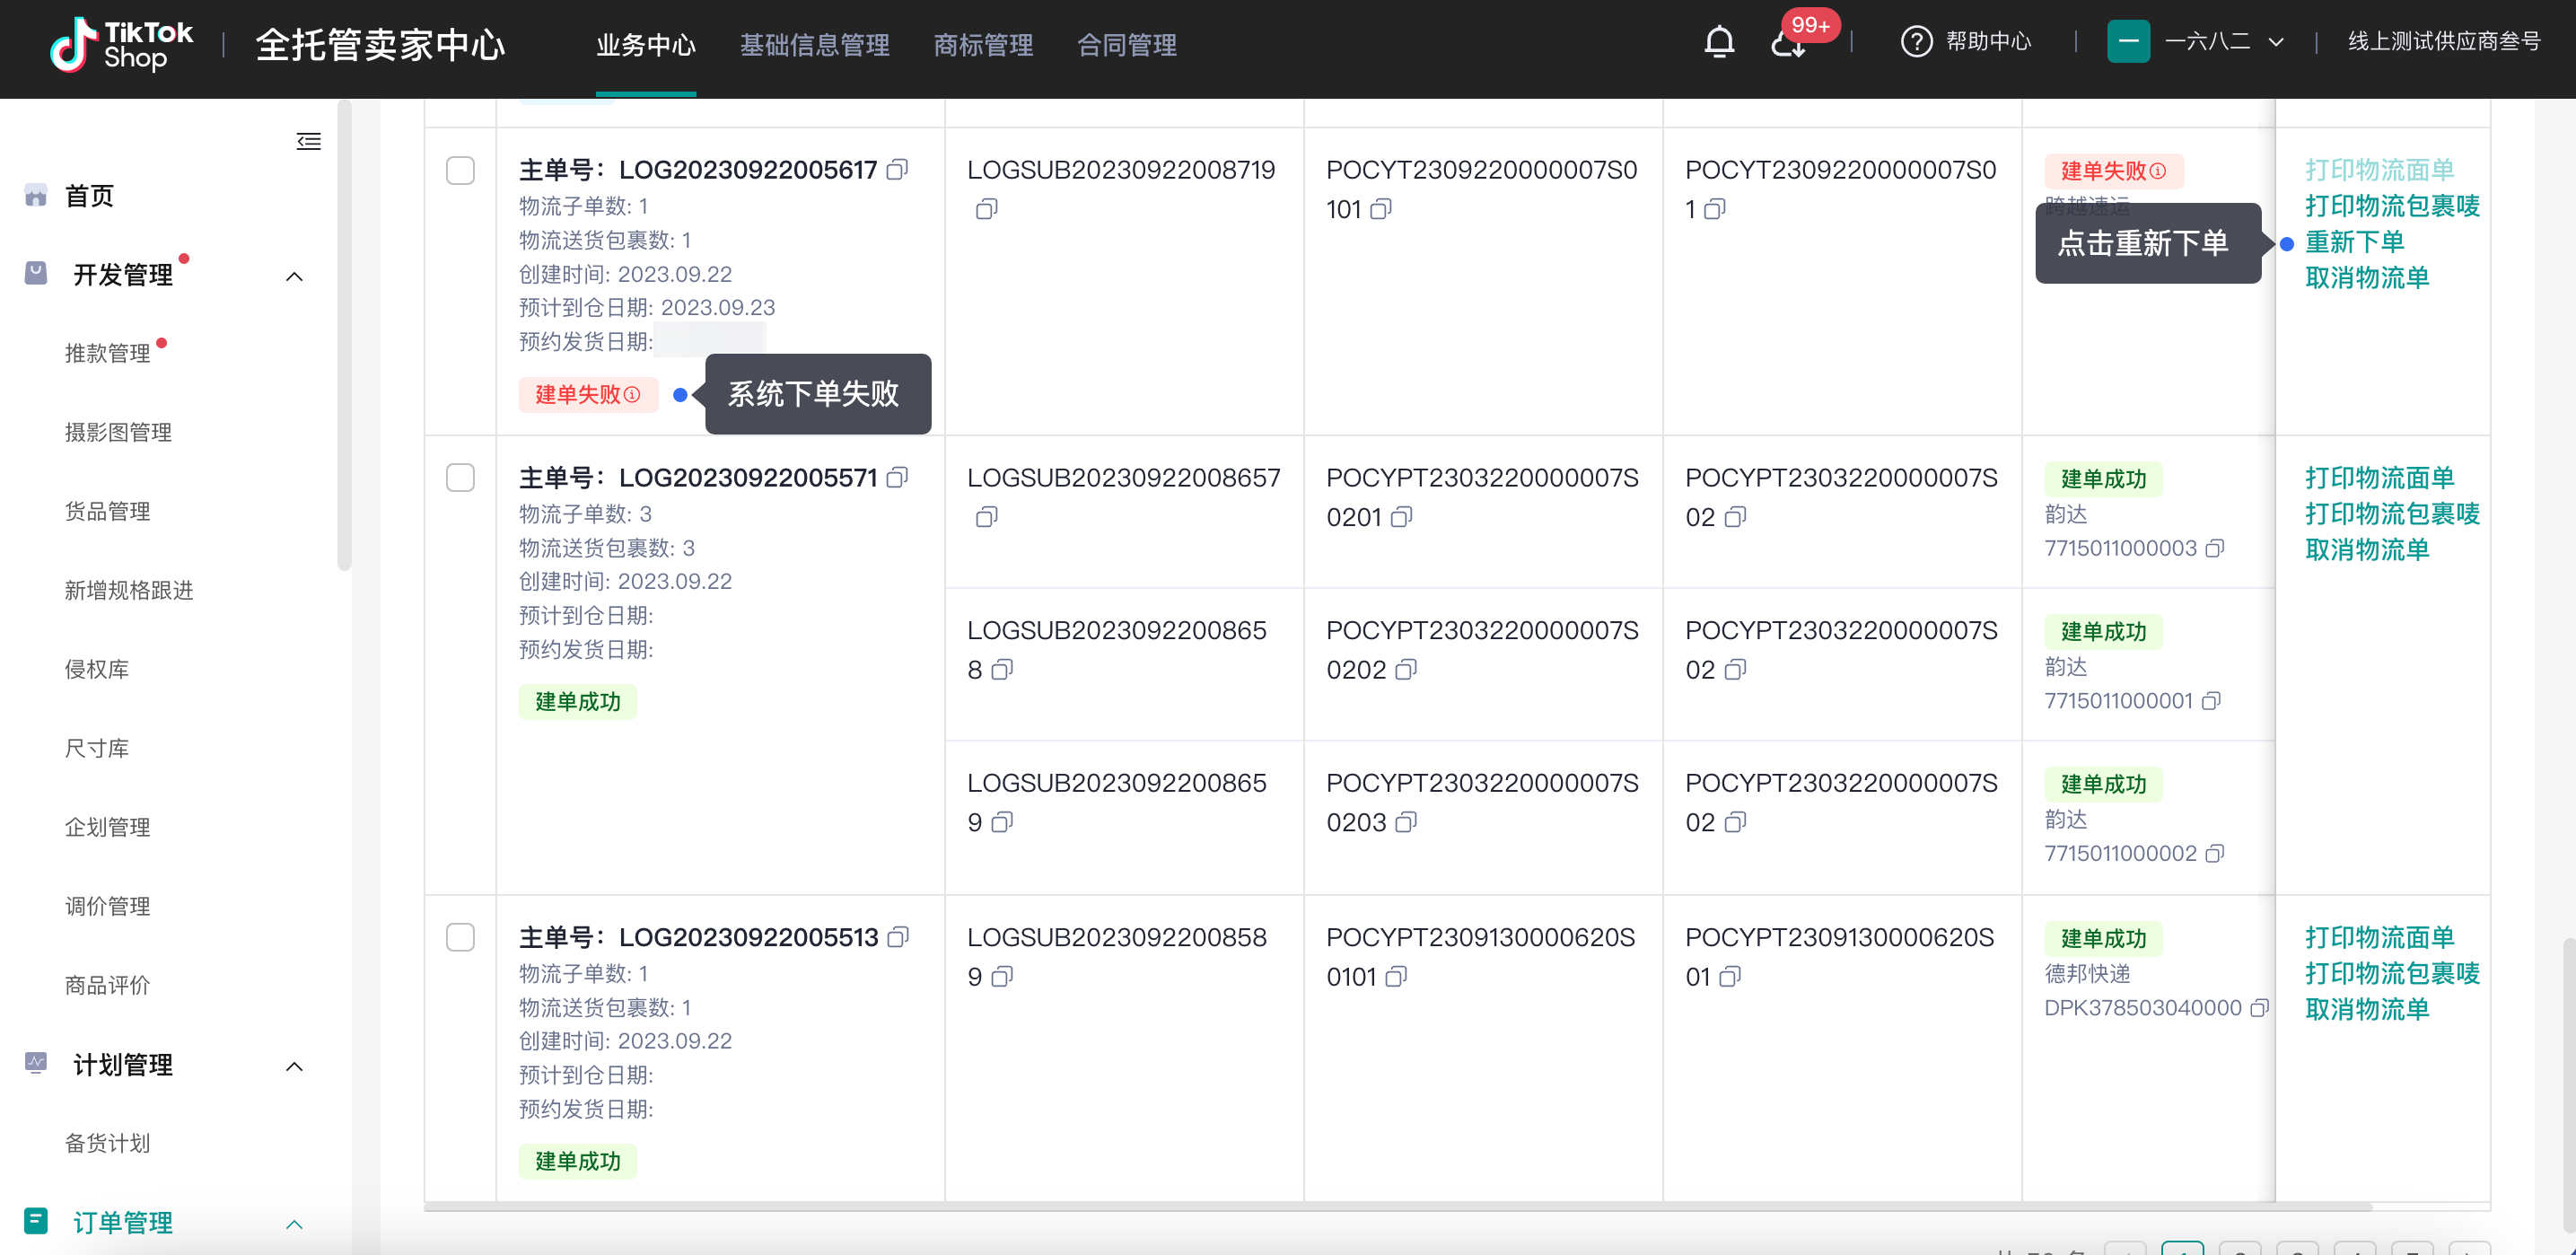This screenshot has width=2576, height=1255.
Task: Copy code POCYPT2303220000007S0201
Action: coord(1402,517)
